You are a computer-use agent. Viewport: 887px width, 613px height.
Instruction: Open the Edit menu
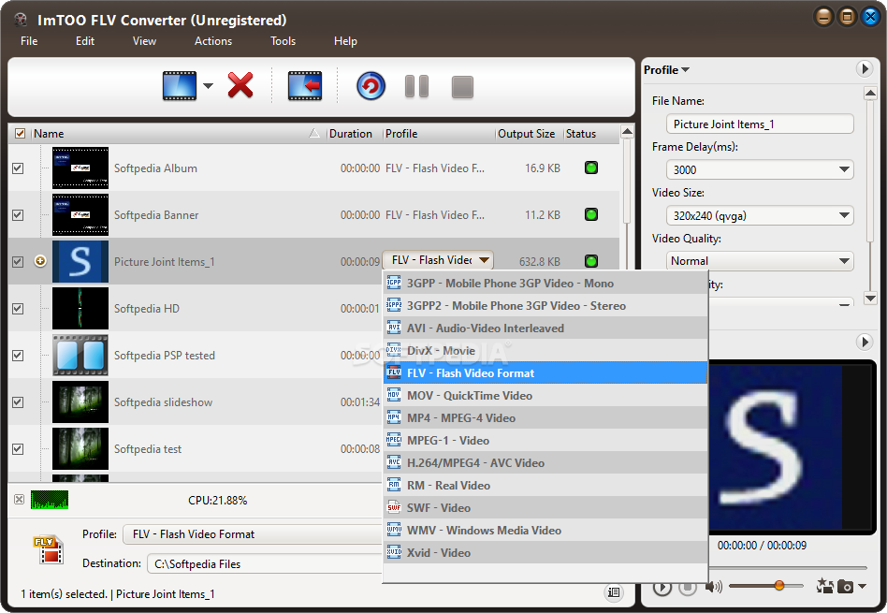(85, 41)
